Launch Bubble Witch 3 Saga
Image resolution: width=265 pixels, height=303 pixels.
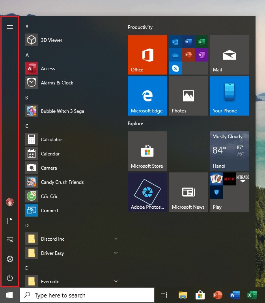coord(71,111)
